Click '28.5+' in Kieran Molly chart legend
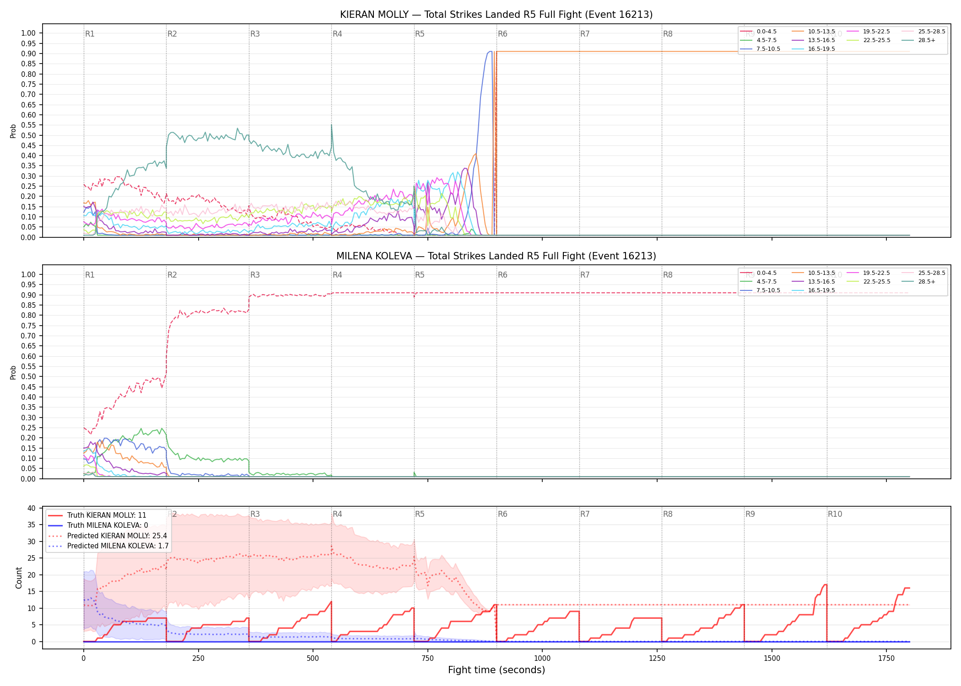Viewport: 961px width, 686px height. 927,40
